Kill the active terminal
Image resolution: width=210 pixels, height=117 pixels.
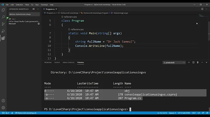(198, 62)
